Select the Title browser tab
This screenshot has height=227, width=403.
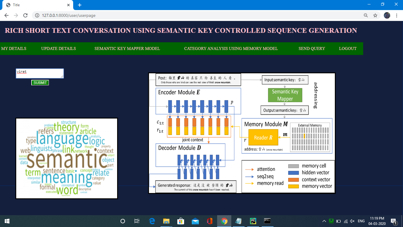pyautogui.click(x=37, y=5)
